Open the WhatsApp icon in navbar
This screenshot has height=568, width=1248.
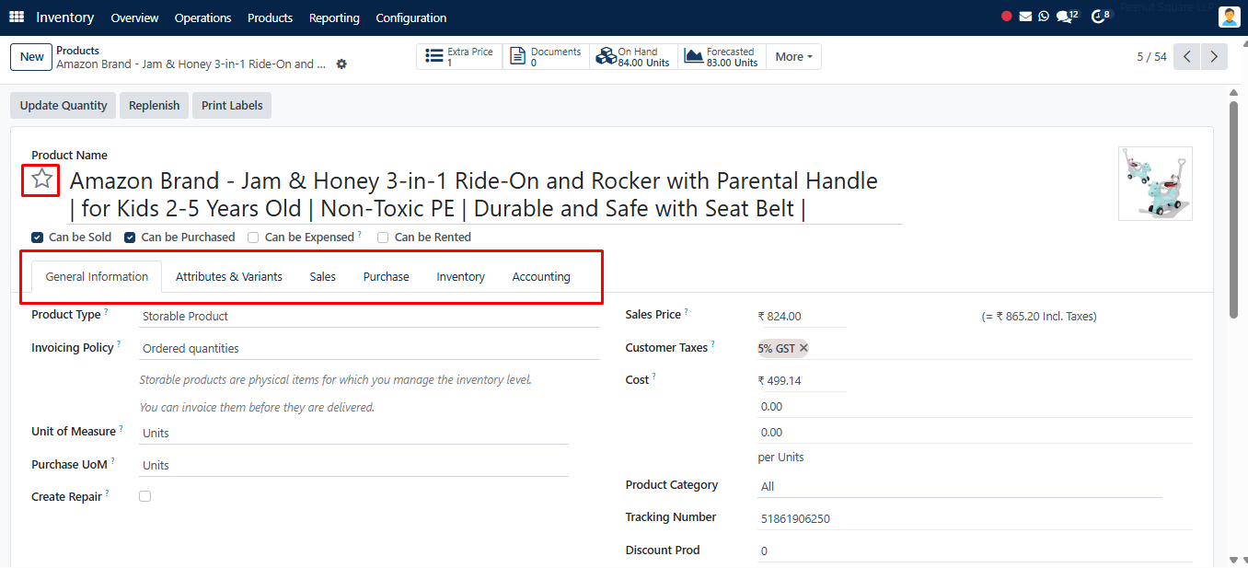1044,17
